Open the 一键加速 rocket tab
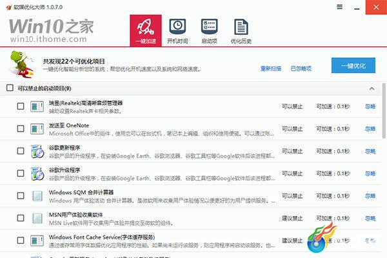 pyautogui.click(x=146, y=30)
